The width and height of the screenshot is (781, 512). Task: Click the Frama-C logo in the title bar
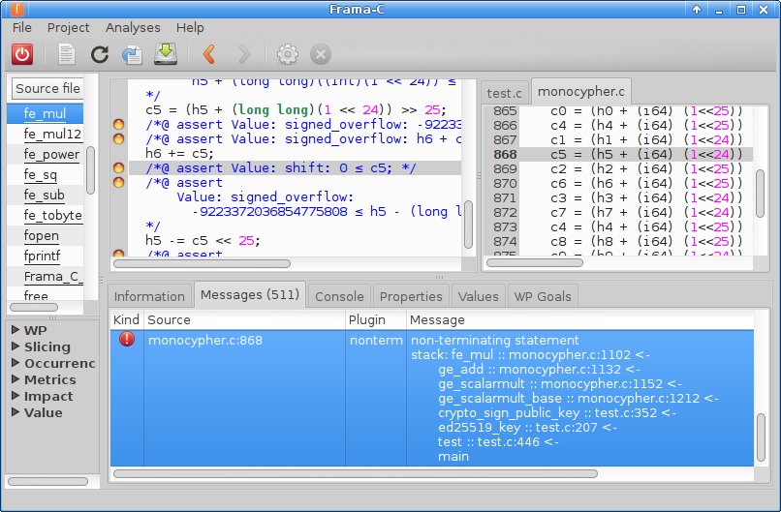point(17,9)
